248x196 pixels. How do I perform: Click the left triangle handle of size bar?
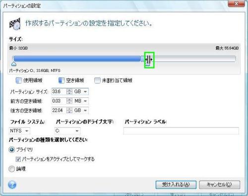[14, 64]
